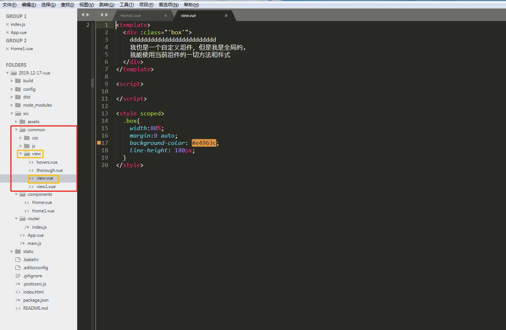Open Home.vue under components
Viewport: 506px width, 330px height.
coord(42,202)
